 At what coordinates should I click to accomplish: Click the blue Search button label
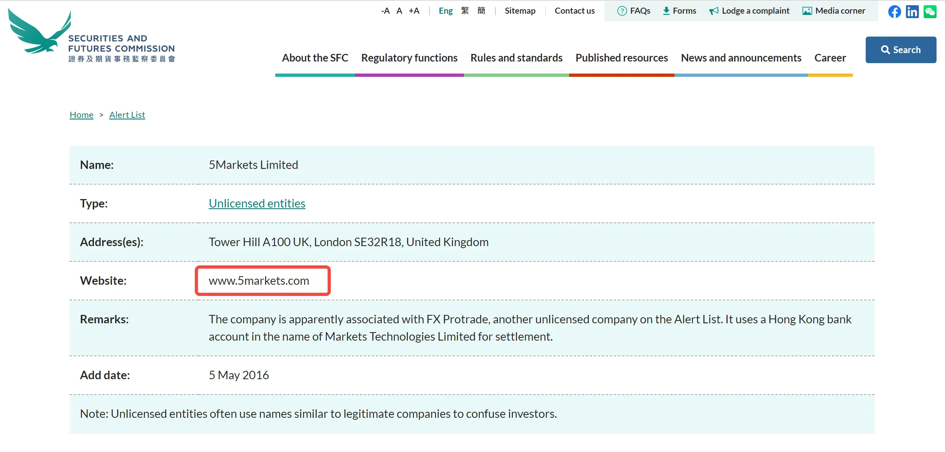coord(907,50)
